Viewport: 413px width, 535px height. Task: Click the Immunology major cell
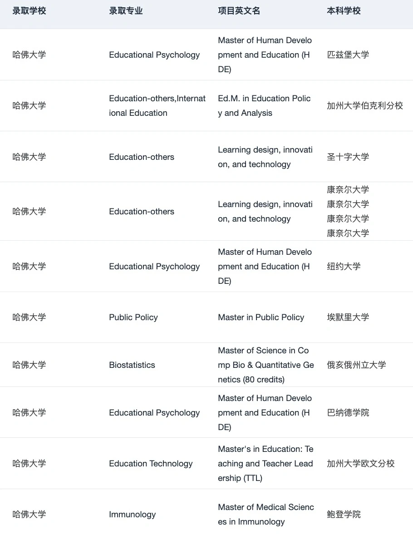click(x=133, y=515)
